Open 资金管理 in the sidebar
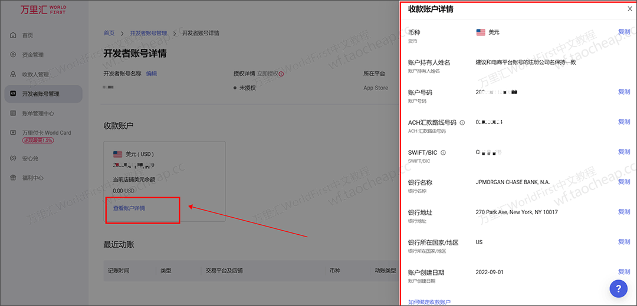Screen dimensions: 637x306 [33, 55]
